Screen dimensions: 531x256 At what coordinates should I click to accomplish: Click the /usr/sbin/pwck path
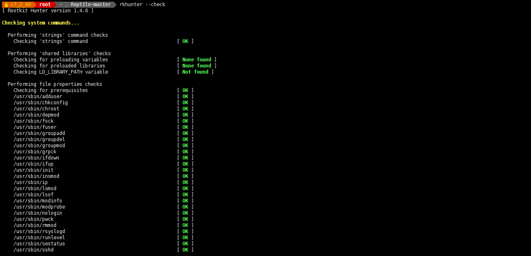pyautogui.click(x=34, y=219)
